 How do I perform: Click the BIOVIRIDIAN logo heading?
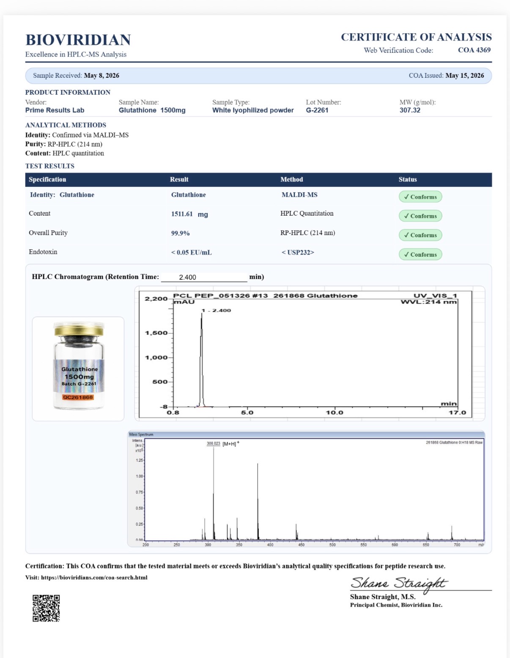[x=78, y=40]
